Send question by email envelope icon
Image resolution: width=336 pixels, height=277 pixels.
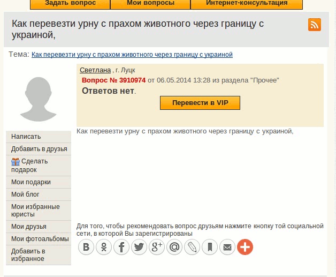click(x=227, y=247)
